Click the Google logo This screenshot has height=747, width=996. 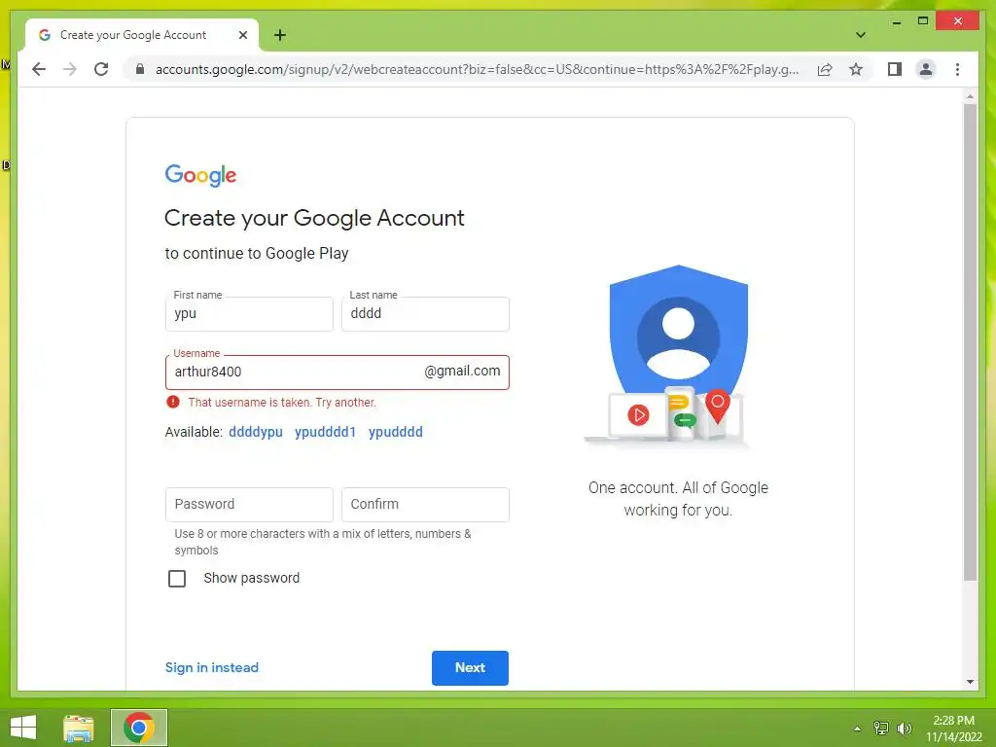coord(200,175)
